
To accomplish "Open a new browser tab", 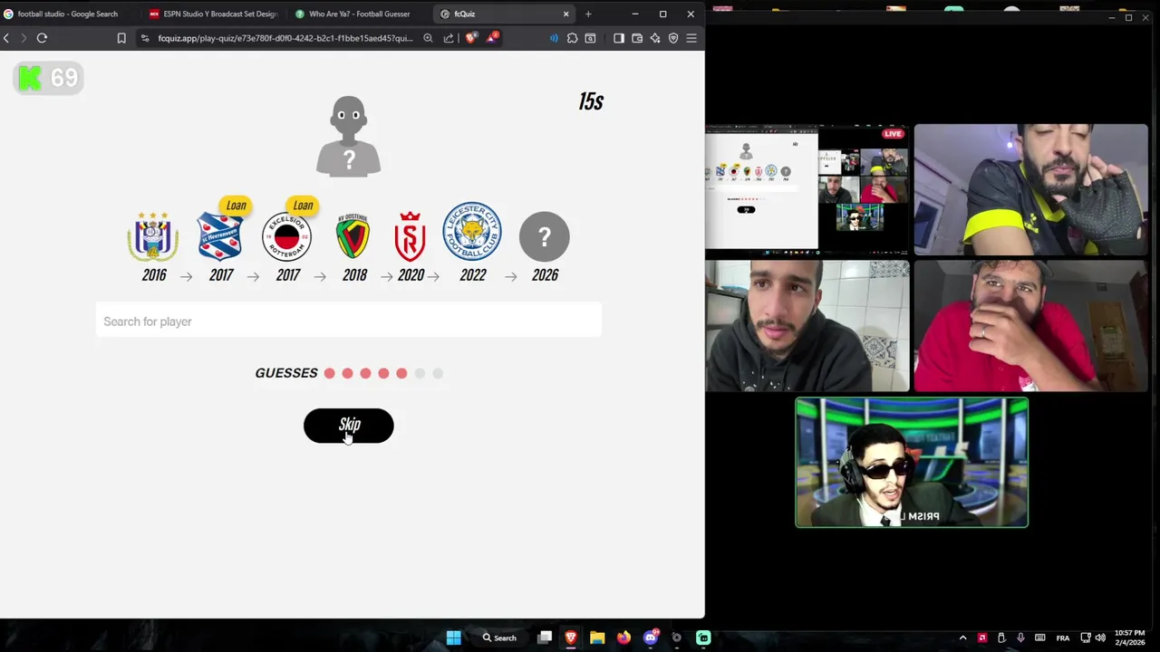I will pyautogui.click(x=588, y=14).
